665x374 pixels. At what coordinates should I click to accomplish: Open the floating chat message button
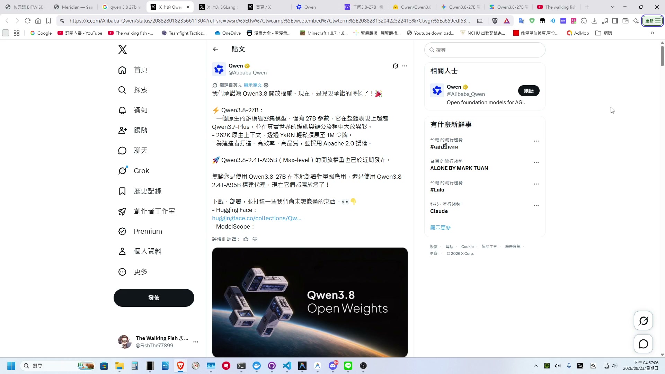pos(643,344)
